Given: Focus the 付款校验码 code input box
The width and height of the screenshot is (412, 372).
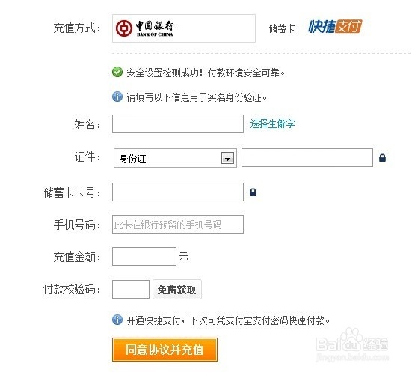Looking at the screenshot, I should (x=131, y=290).
